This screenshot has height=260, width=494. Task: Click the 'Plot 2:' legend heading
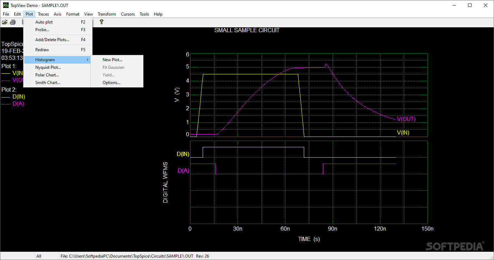(9, 90)
